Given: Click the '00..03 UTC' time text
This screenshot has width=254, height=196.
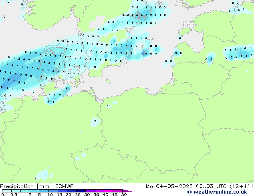Looking at the screenshot, I should [211, 186].
